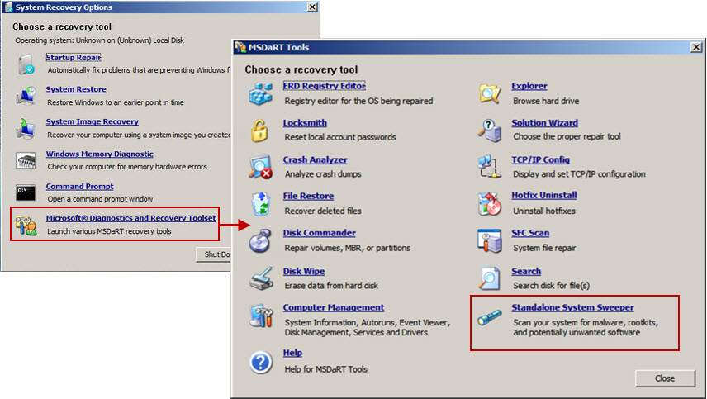This screenshot has height=399, width=707.
Task: Click the Startup Repair link
Action: 74,57
